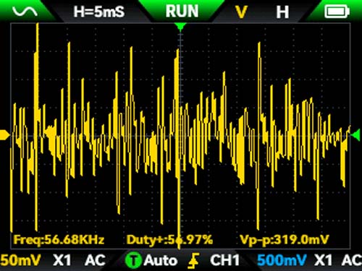Select the Vp-p:319.0mV measurement readout

[x=285, y=240]
